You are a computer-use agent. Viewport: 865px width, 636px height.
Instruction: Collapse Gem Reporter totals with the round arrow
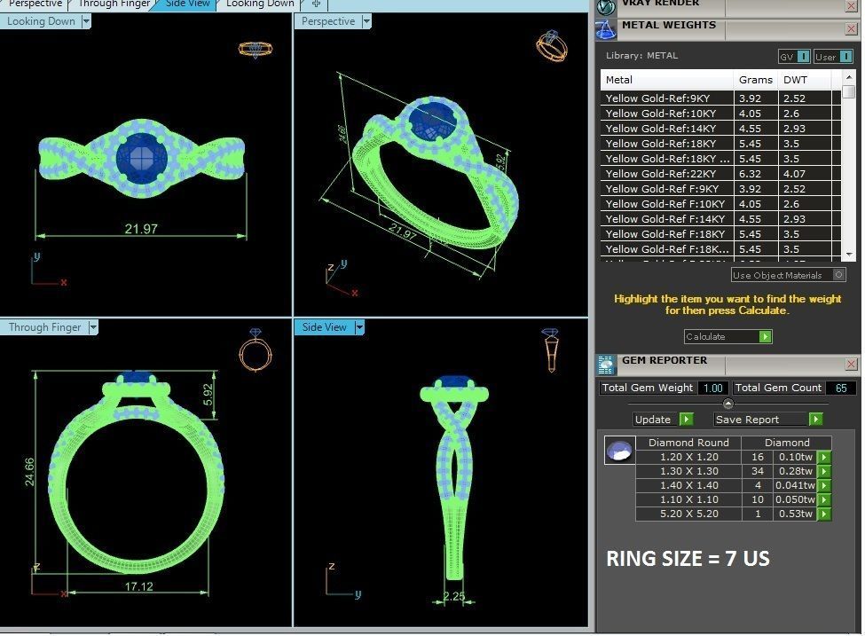click(x=728, y=404)
